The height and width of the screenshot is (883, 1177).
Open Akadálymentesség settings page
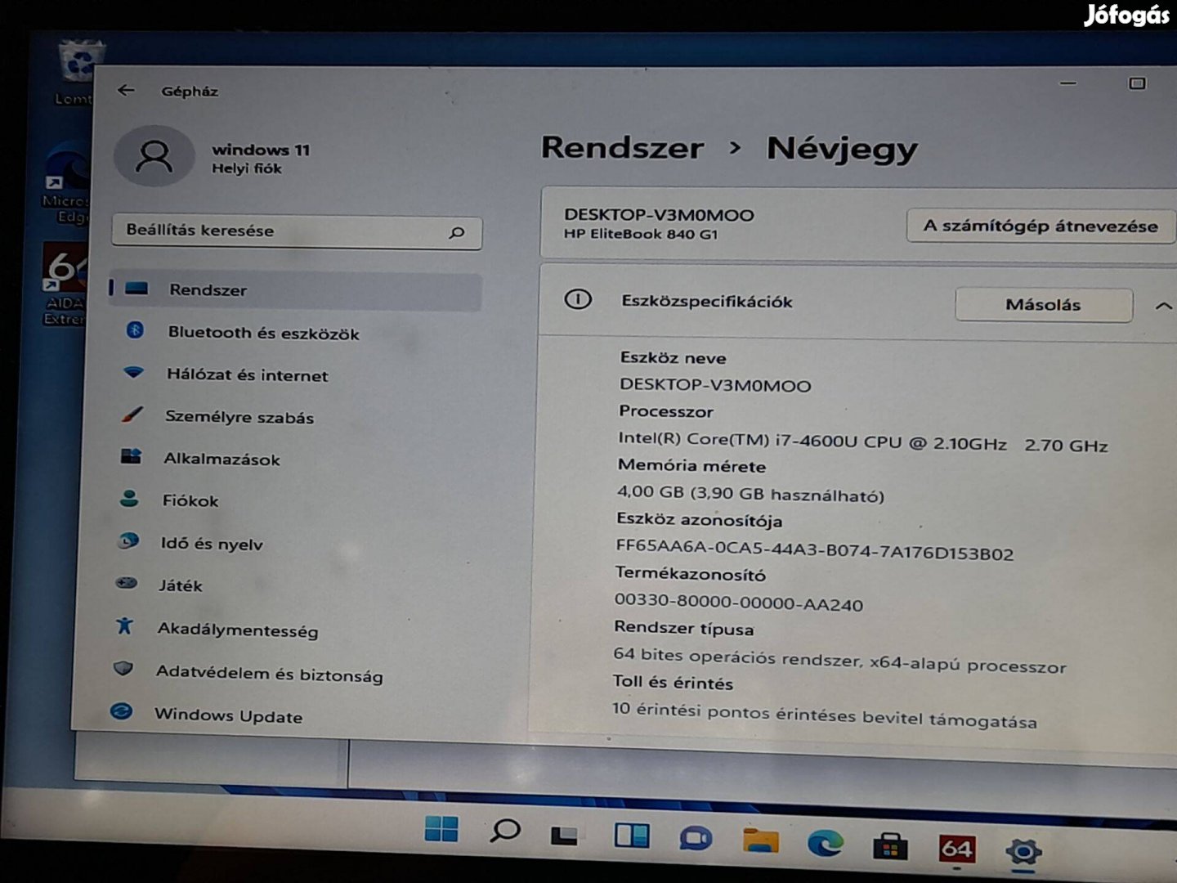[237, 629]
